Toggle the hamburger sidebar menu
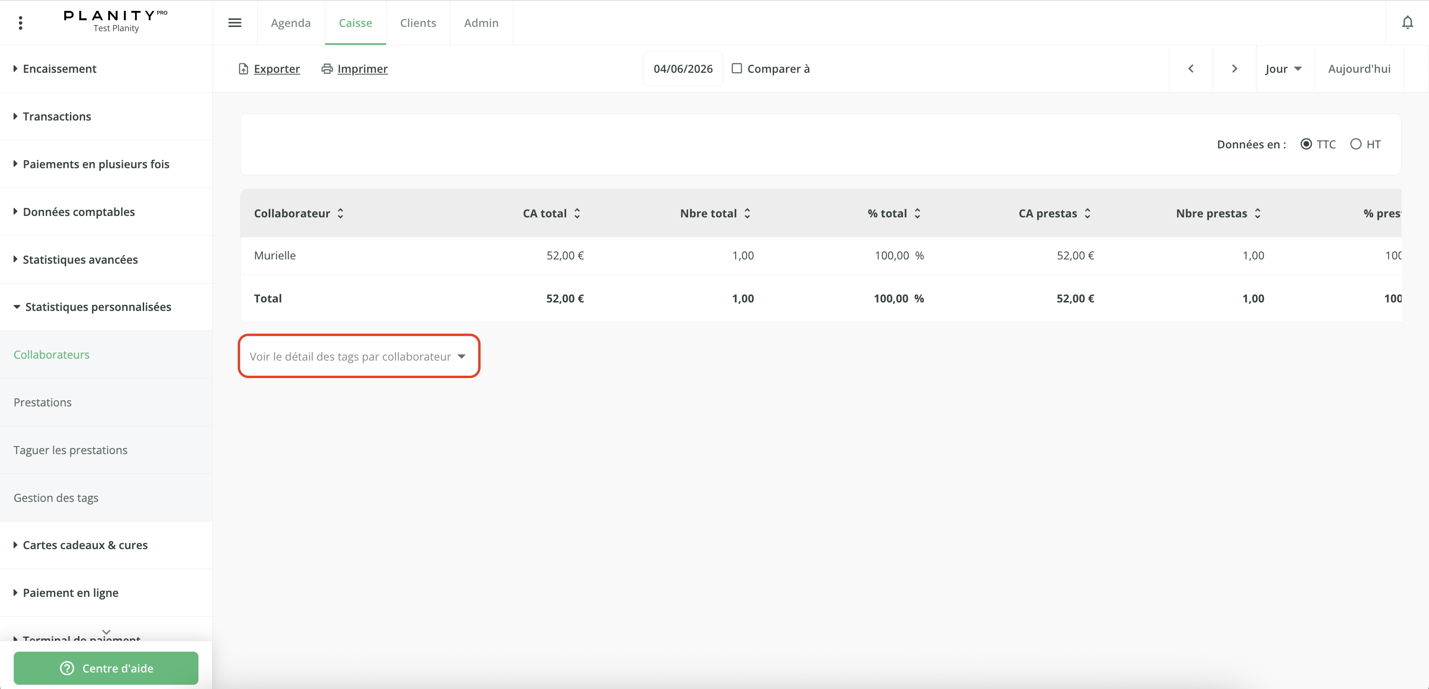 click(x=235, y=23)
